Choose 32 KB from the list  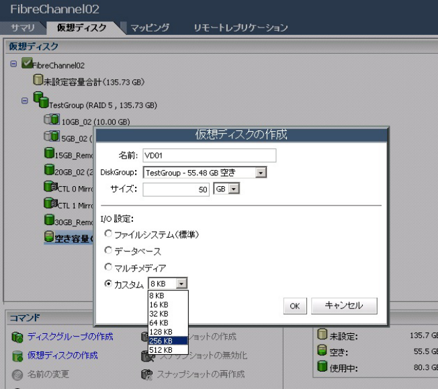(168, 314)
